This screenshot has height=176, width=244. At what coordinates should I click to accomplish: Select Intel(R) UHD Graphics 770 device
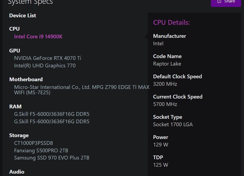click(x=45, y=66)
